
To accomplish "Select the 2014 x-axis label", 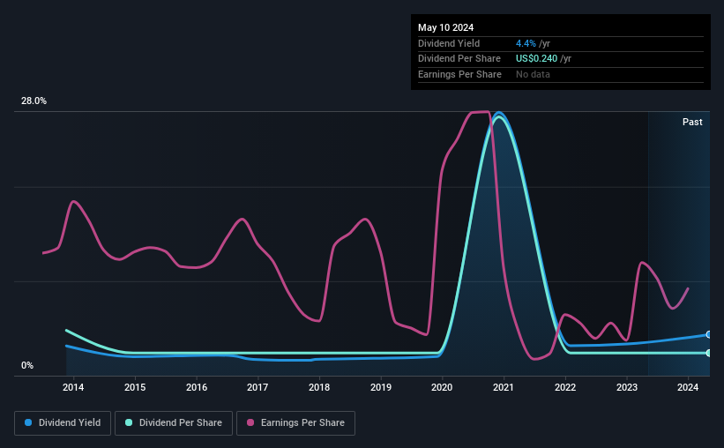I will (73, 387).
